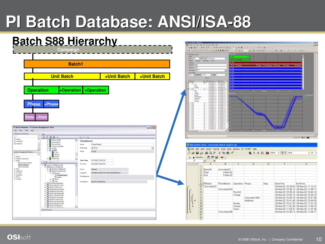Click the magnifier icon in System Management Plug-Ins search
The width and height of the screenshot is (325, 244).
tap(38, 154)
